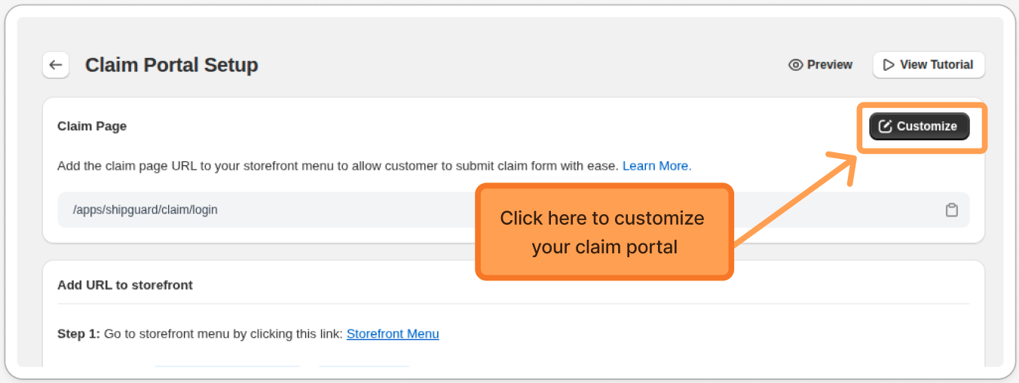Click the orange customize tooltip callout
The image size is (1019, 383).
pyautogui.click(x=603, y=232)
